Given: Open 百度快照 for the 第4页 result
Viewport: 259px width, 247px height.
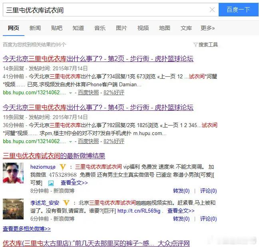Looking at the screenshot, I should click(88, 141).
